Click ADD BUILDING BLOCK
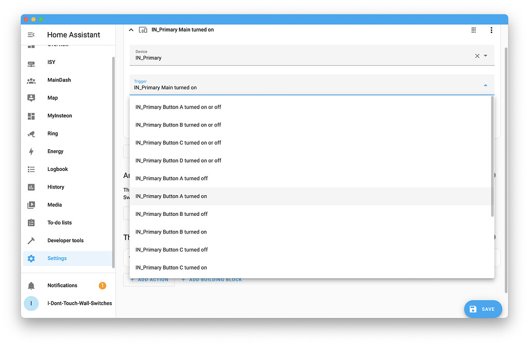This screenshot has width=529, height=345. 212,279
